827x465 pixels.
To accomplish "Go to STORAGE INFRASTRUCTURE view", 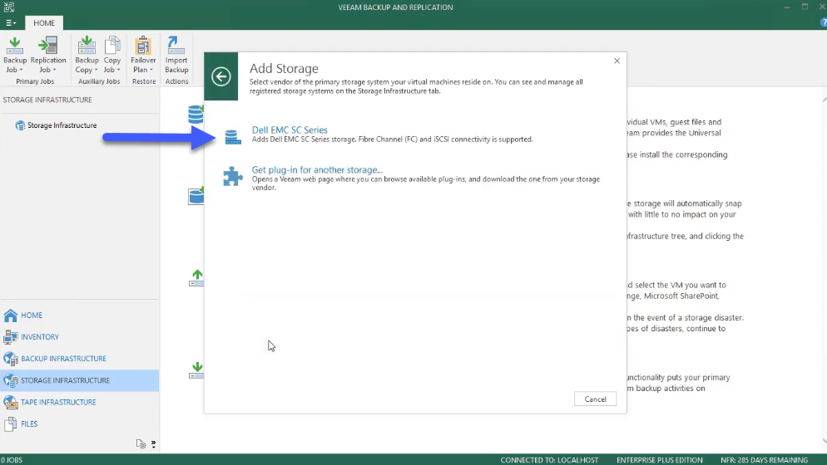I will pyautogui.click(x=66, y=380).
